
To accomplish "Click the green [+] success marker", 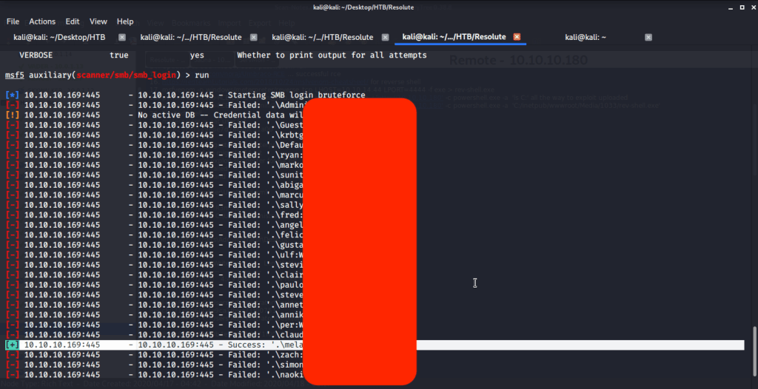I will click(x=12, y=345).
